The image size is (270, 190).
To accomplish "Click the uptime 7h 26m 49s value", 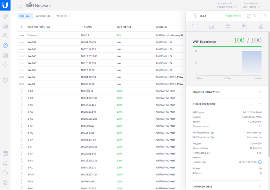I will (x=255, y=148).
